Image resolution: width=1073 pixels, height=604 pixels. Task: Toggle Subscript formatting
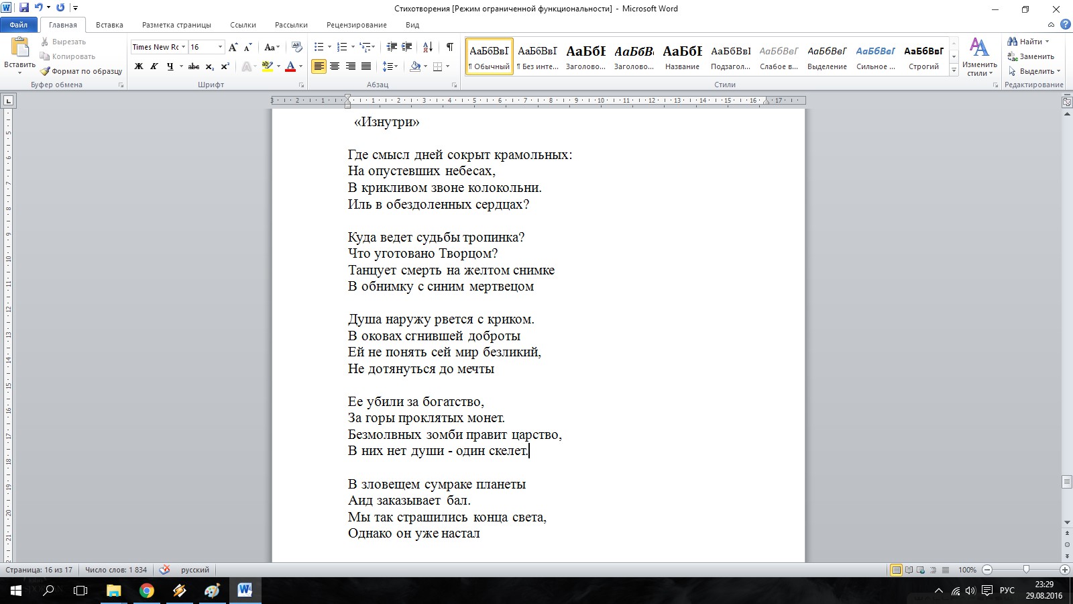(210, 66)
